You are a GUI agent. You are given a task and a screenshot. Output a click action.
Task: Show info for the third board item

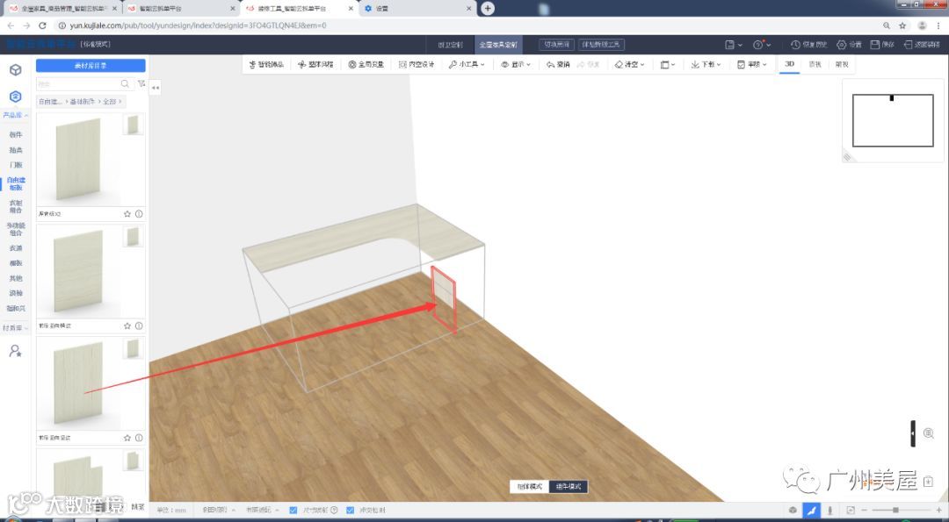(x=139, y=438)
